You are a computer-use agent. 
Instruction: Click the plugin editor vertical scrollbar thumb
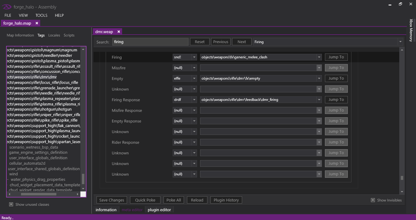[x=402, y=178]
